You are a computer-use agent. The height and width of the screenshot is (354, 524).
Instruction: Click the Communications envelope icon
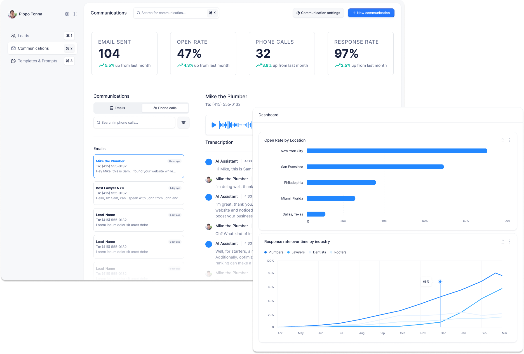[x=13, y=48]
